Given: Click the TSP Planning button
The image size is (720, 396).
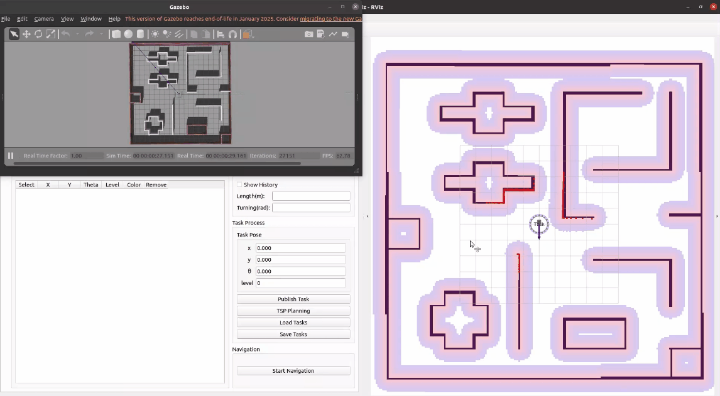Looking at the screenshot, I should click(x=293, y=311).
